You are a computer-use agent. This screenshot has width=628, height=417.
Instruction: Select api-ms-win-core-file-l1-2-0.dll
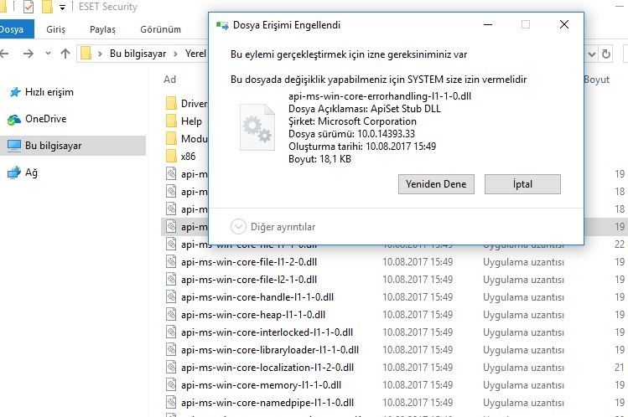[249, 262]
